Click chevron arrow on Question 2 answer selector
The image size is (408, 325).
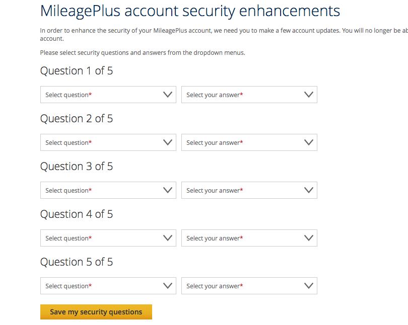click(309, 142)
